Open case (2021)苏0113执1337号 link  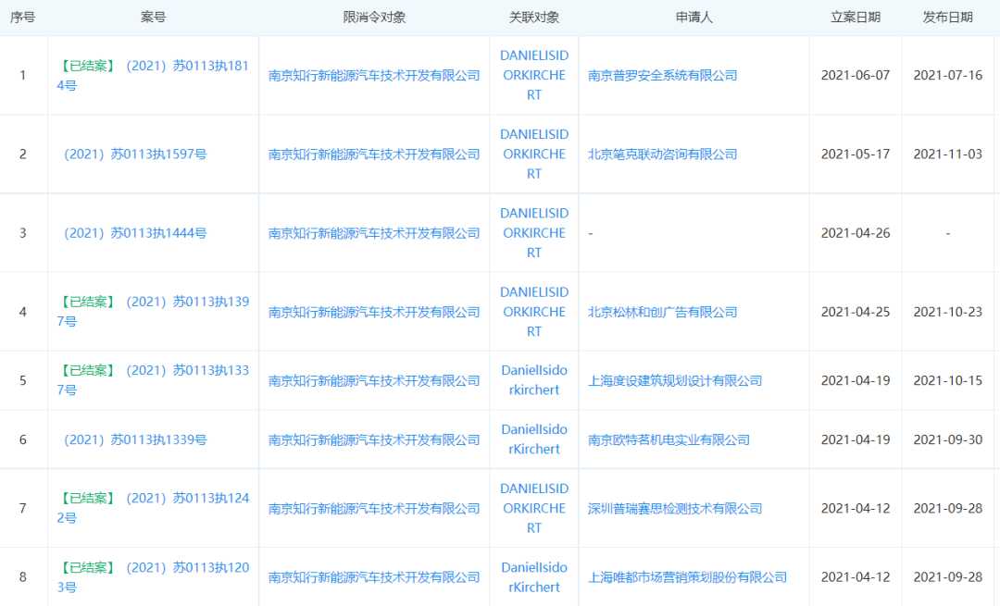[153, 380]
